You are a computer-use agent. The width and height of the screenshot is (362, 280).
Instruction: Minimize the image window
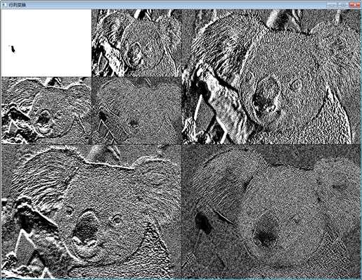332,5
